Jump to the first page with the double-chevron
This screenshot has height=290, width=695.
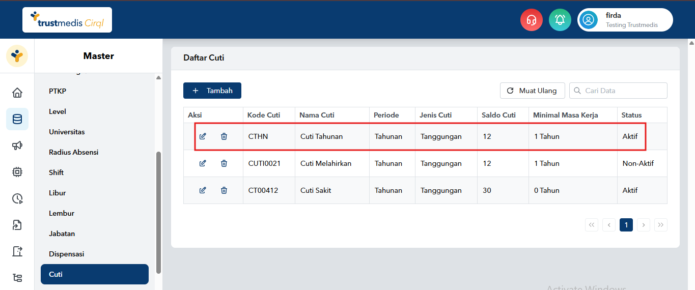coord(592,225)
